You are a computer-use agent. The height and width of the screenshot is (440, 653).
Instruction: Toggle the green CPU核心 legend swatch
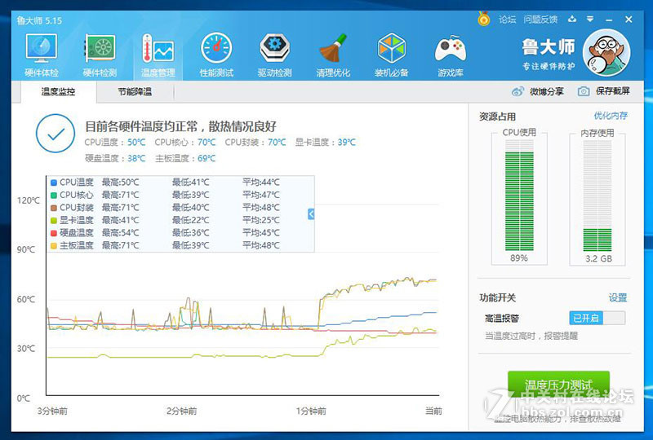(x=54, y=195)
